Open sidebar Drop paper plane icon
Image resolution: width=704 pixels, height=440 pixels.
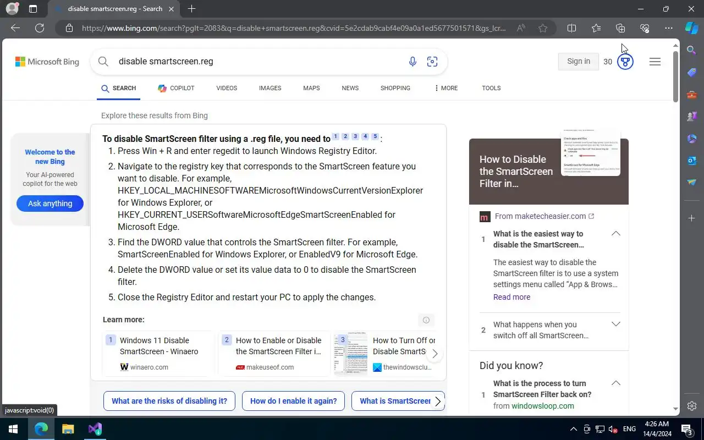[x=692, y=183]
